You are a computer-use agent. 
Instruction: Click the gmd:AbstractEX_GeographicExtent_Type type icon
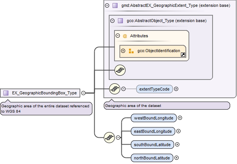[115, 6]
